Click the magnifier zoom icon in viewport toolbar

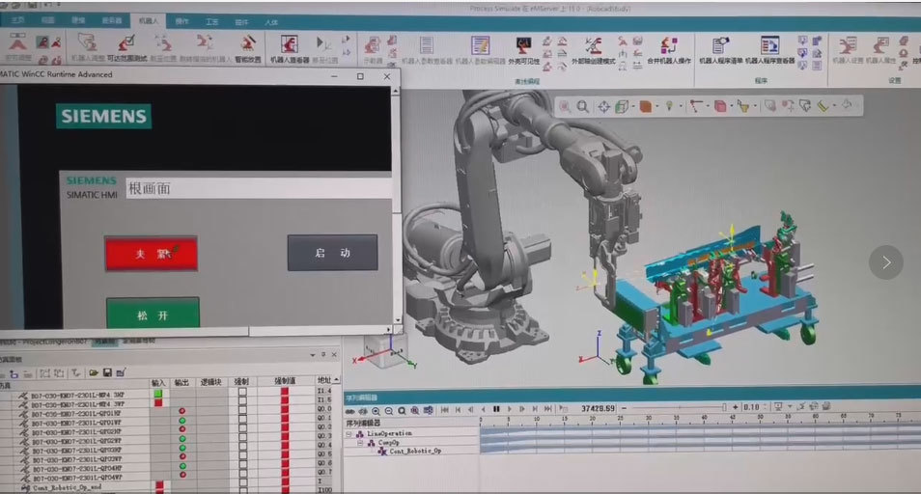click(x=583, y=107)
